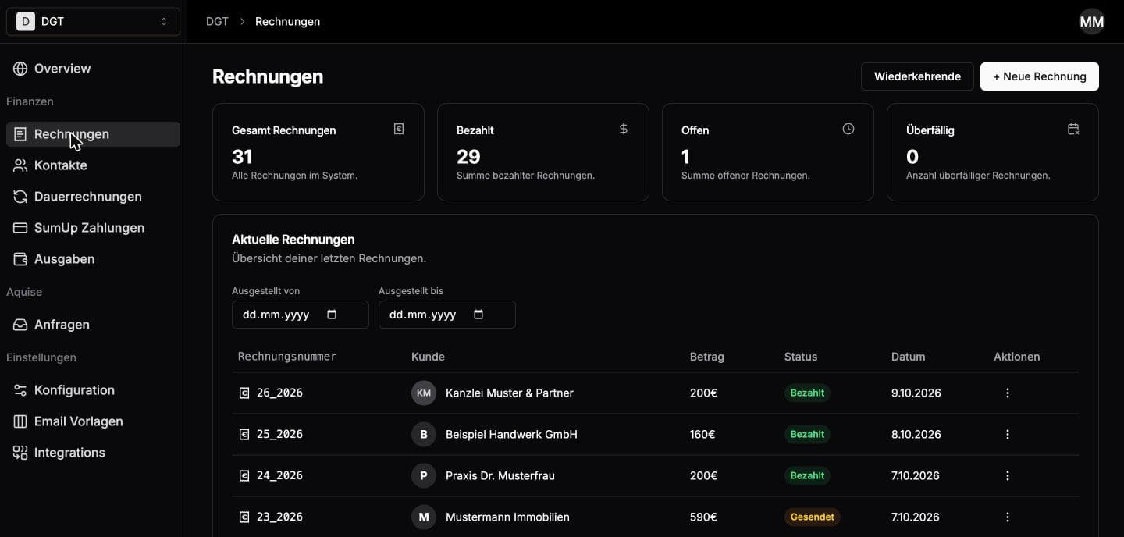Open actions menu for invoice 25_2026
Viewport: 1124px width, 537px height.
[1008, 434]
